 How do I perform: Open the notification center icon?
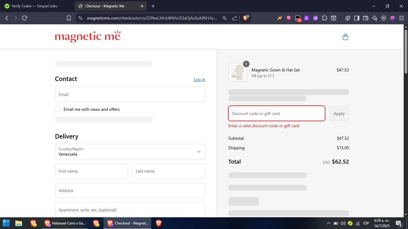pos(399,224)
